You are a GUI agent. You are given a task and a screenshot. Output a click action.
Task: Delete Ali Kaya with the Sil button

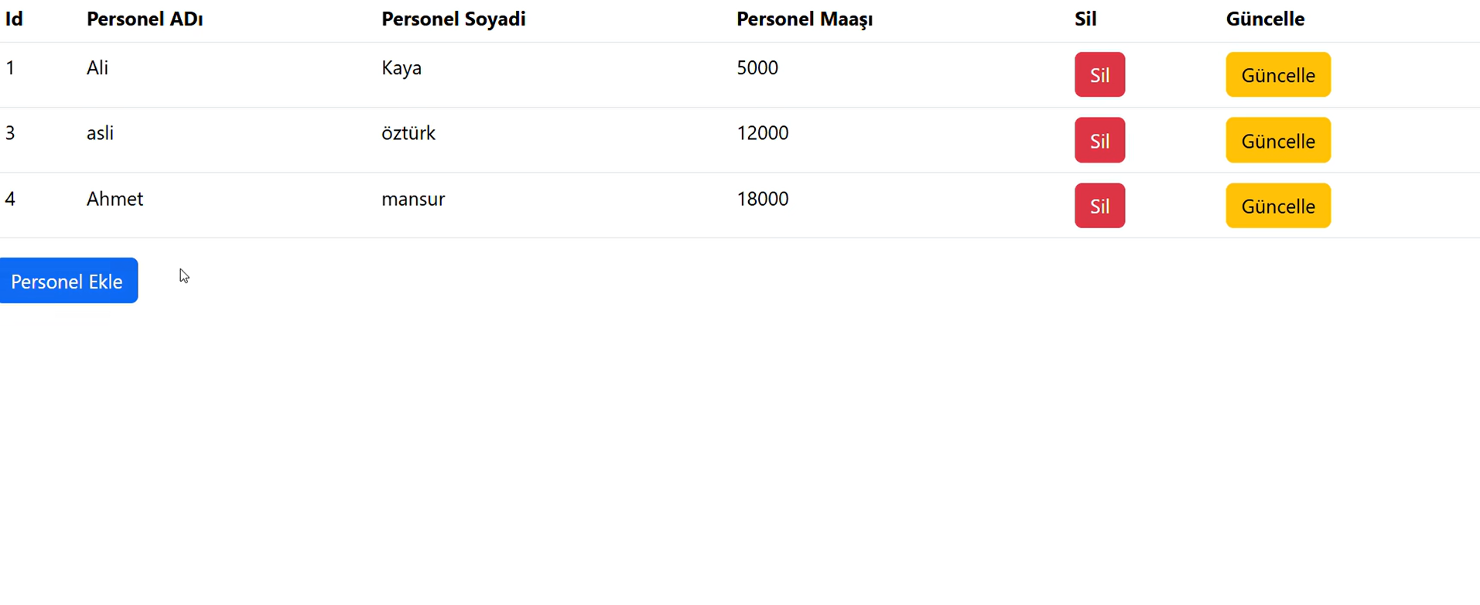(1099, 75)
